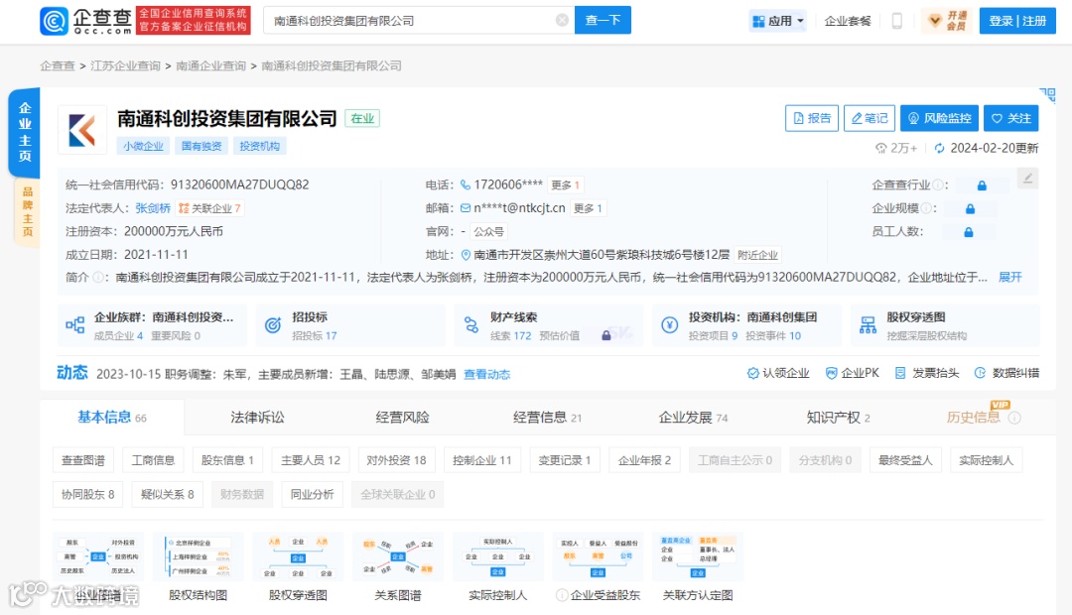Screen dimensions: 1072x615
Task: Click the 江苏企业查询 breadcrumb
Action: pyautogui.click(x=125, y=65)
